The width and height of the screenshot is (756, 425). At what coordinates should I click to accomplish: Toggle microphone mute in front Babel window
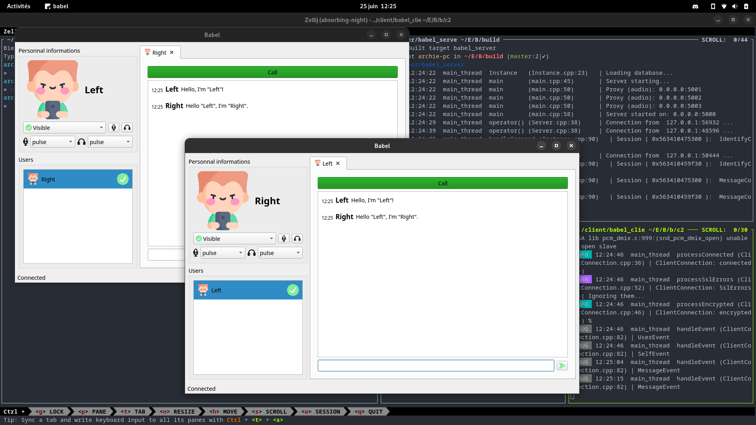pyautogui.click(x=283, y=238)
